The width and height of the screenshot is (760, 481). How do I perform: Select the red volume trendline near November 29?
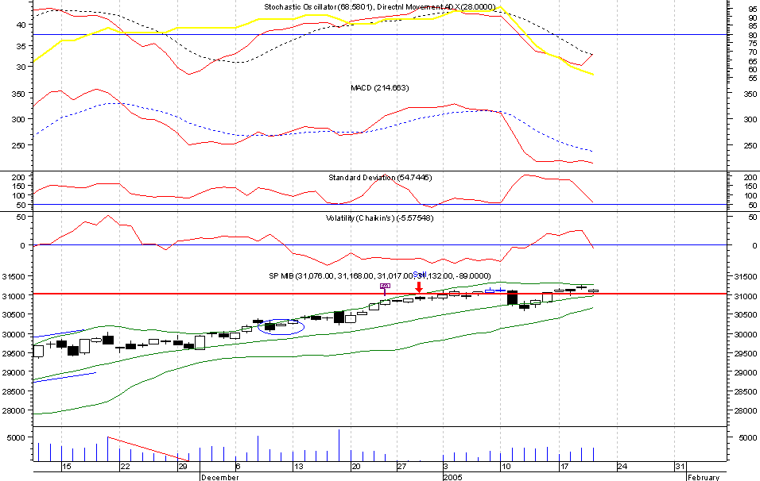(x=148, y=448)
